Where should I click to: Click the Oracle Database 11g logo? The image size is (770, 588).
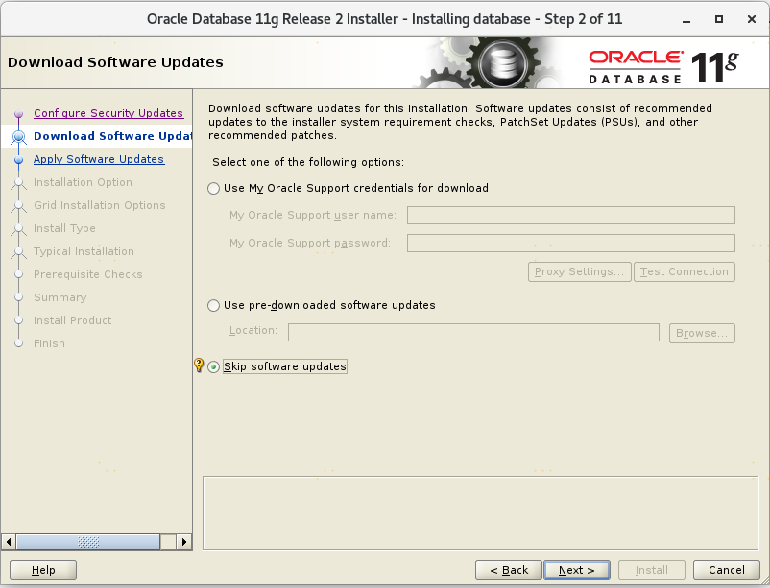click(663, 63)
